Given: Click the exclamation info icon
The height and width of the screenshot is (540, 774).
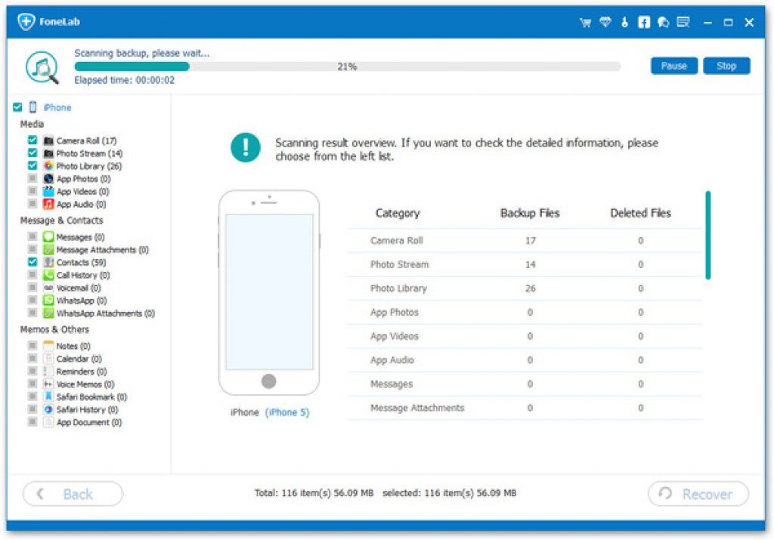Looking at the screenshot, I should (246, 147).
